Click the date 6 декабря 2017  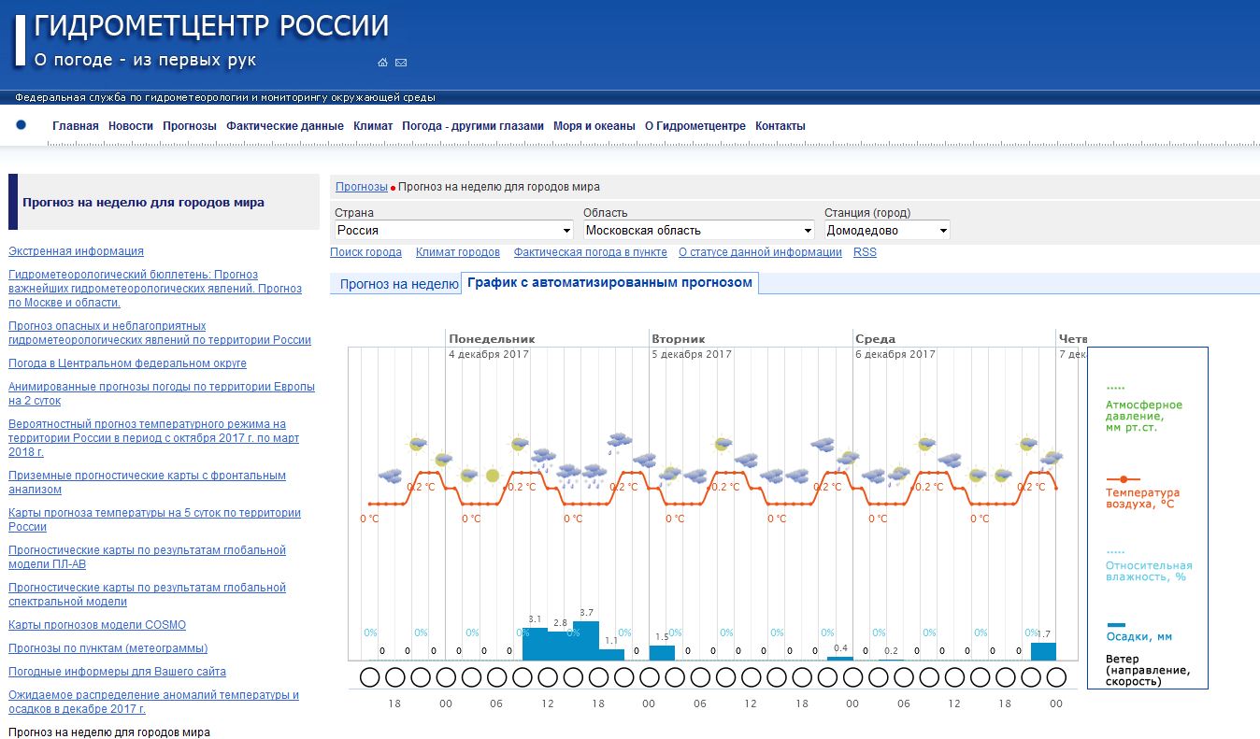coord(895,355)
